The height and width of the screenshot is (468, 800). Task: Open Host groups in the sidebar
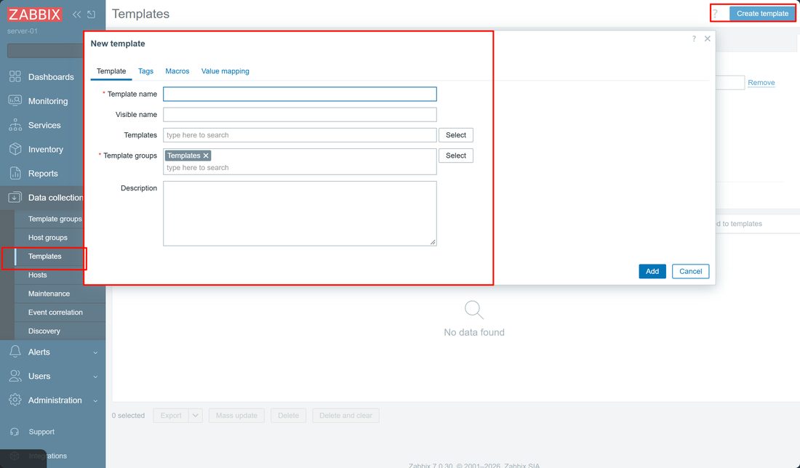47,238
